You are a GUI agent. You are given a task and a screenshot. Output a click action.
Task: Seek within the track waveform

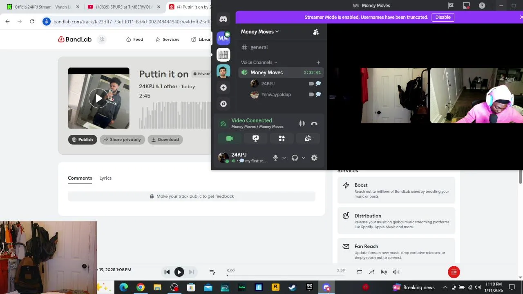tap(175, 115)
